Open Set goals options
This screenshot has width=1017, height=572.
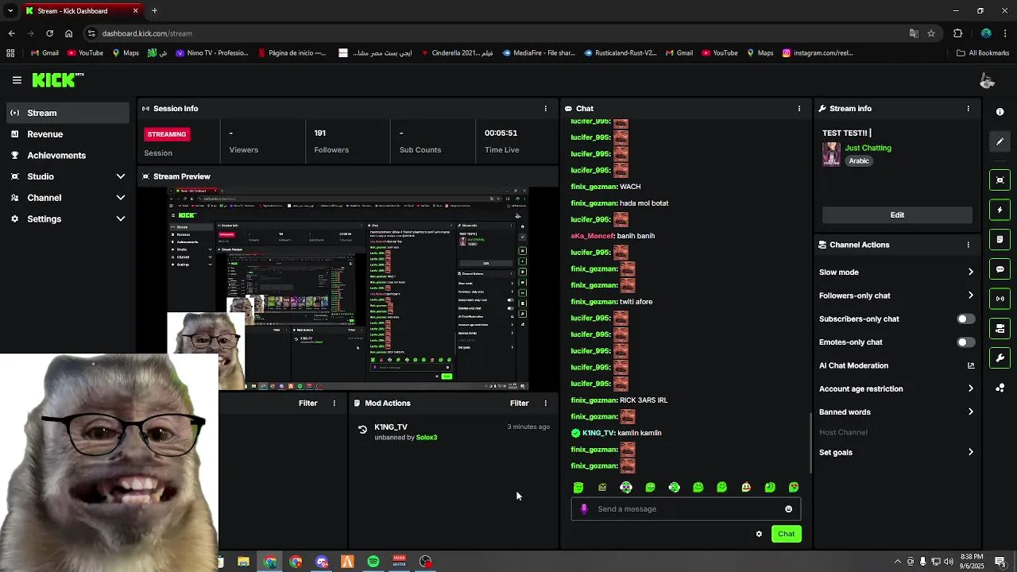click(896, 452)
